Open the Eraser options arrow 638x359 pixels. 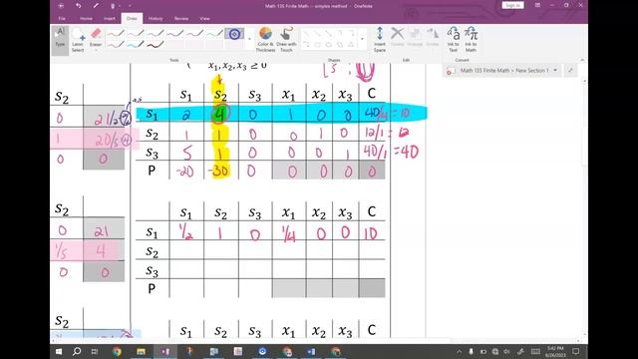96,51
